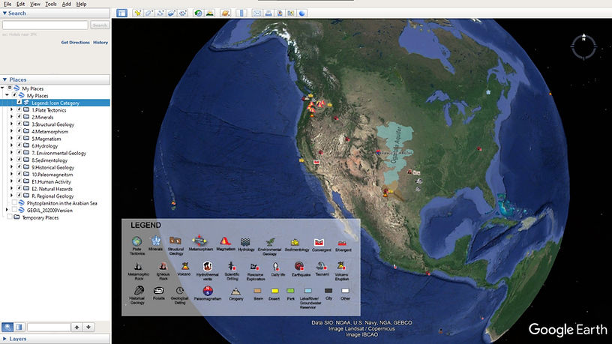612x344 pixels.
Task: Open the Add menu
Action: pyautogui.click(x=66, y=4)
